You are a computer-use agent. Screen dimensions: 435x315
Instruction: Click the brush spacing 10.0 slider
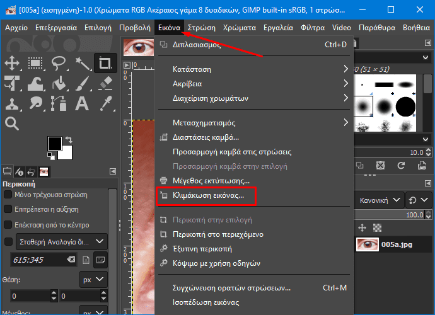[390, 152]
